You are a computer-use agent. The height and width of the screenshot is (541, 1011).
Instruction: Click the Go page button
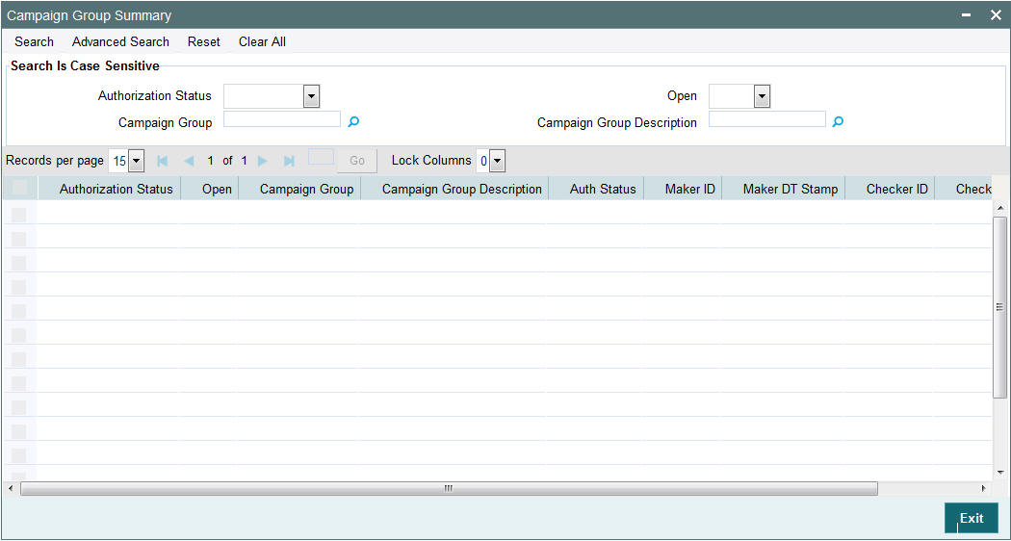pos(357,161)
